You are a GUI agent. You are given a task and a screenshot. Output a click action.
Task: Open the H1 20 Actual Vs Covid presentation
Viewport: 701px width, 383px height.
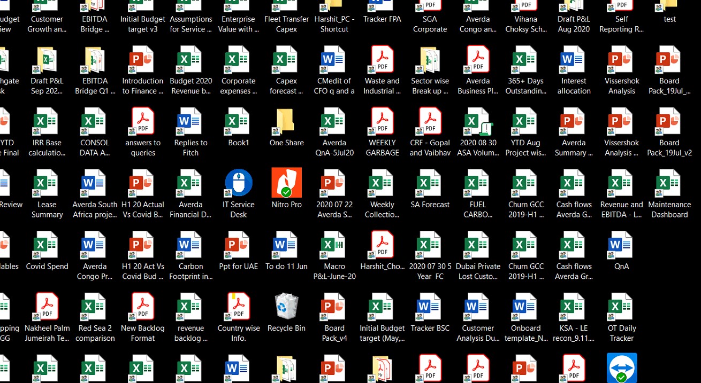pos(143,183)
